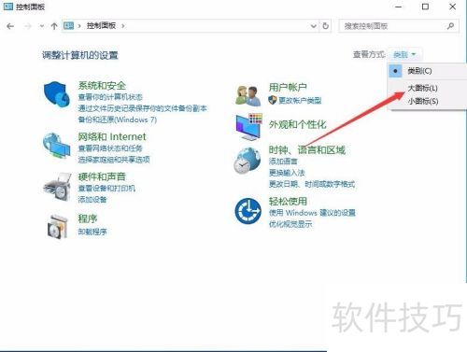Refresh the Control Panel view
This screenshot has height=352, width=467.
pyautogui.click(x=325, y=26)
